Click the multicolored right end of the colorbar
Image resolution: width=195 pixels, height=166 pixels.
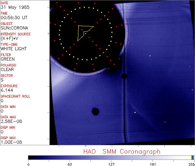(192, 158)
